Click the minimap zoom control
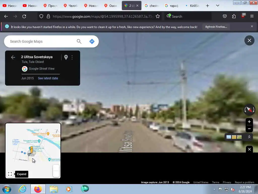The height and width of the screenshot is (194, 258). [x=56, y=171]
